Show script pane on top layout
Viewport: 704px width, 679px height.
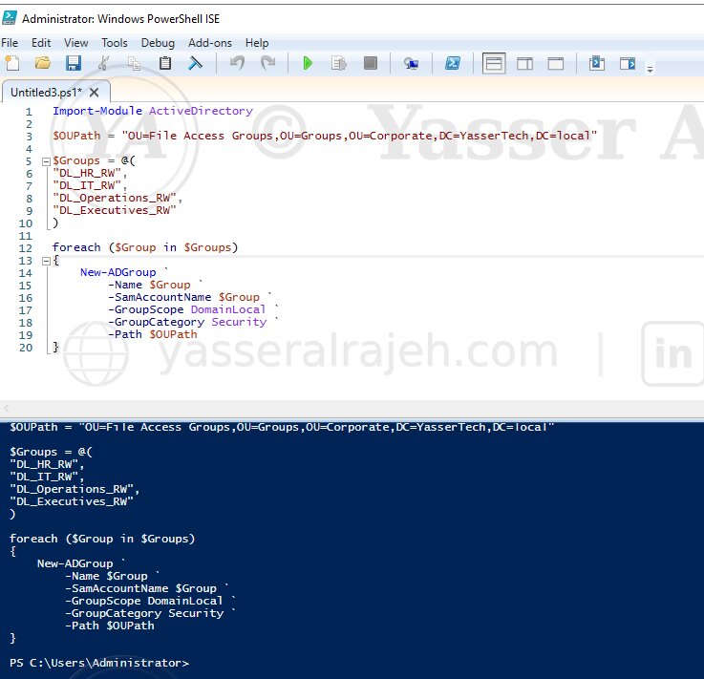[x=494, y=63]
